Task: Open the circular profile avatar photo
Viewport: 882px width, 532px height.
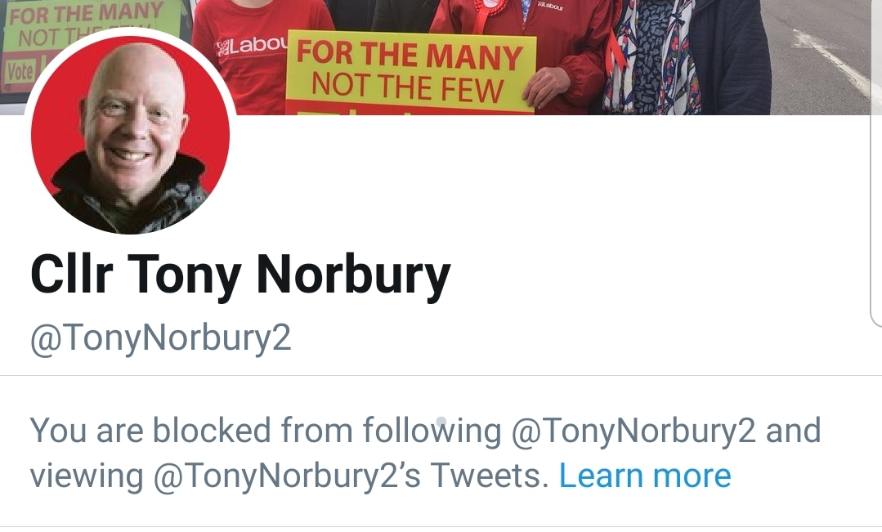Action: pyautogui.click(x=130, y=135)
